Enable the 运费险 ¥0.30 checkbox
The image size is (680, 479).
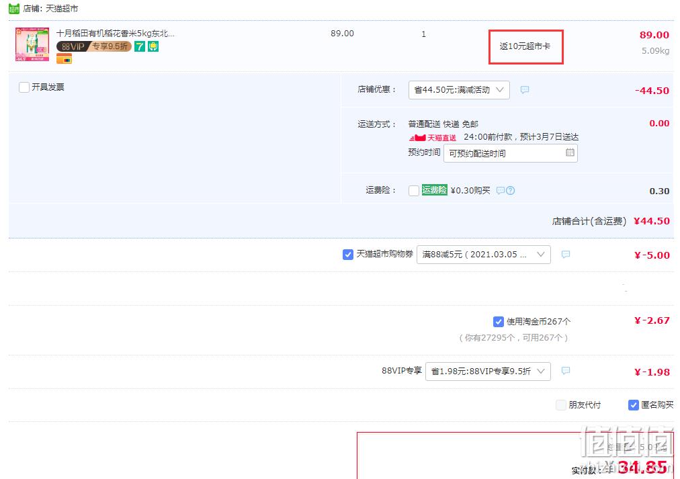pos(414,191)
